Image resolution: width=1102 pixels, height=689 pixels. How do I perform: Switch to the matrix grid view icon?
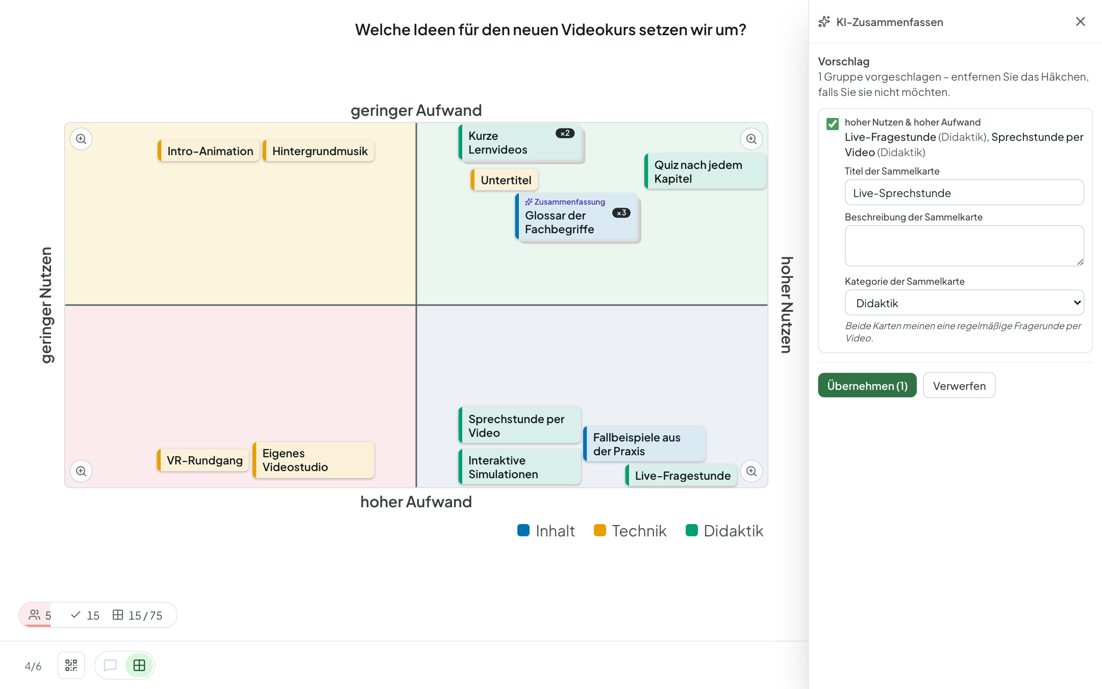tap(139, 666)
